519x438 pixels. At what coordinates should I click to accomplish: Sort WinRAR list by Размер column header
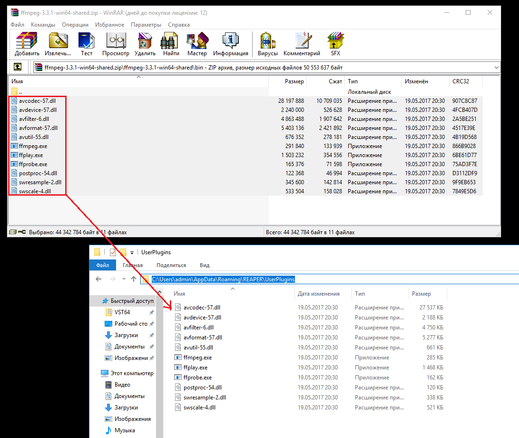tap(288, 81)
